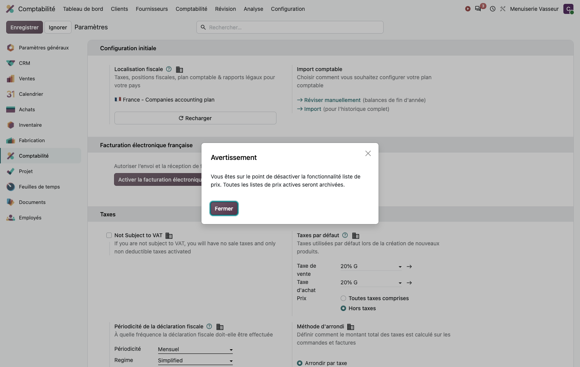Open Documents settings in the sidebar
The height and width of the screenshot is (367, 580).
[41, 202]
